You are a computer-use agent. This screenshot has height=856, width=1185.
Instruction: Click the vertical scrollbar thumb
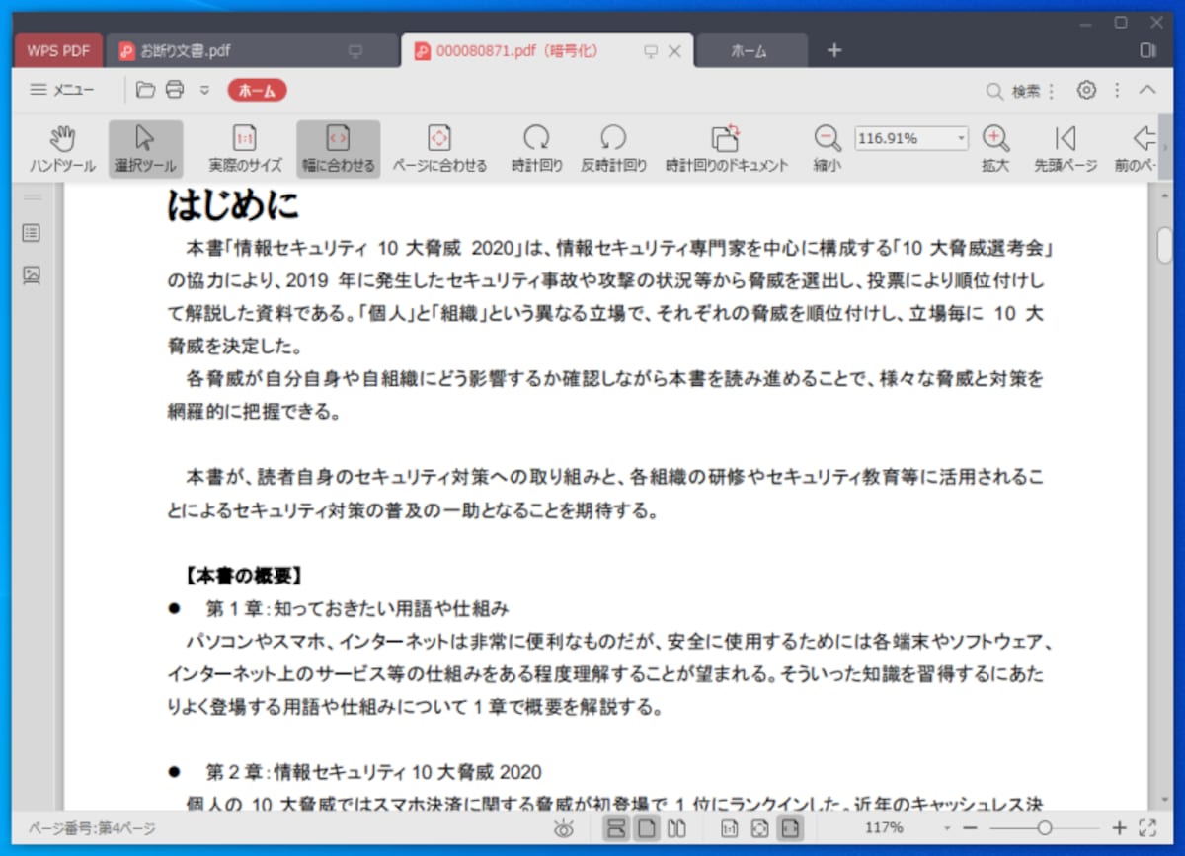coord(1165,244)
